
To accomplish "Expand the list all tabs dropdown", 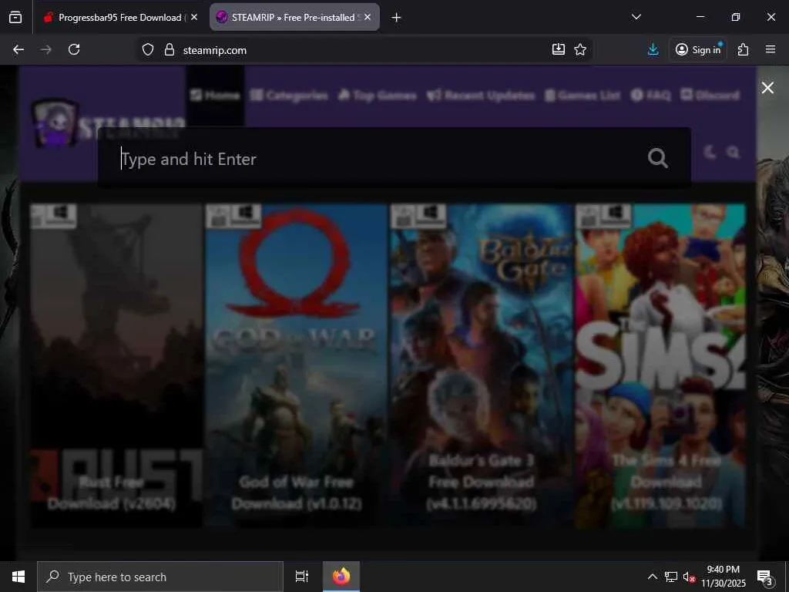I will click(x=636, y=17).
